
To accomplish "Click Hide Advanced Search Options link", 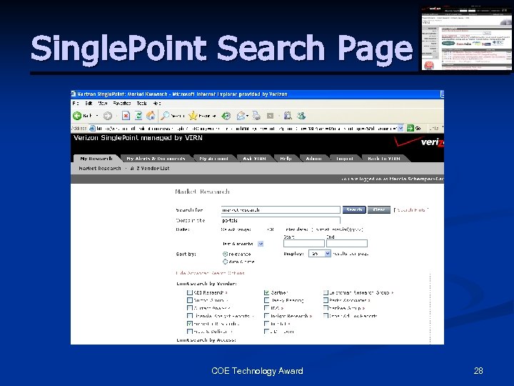I will 210,273.
